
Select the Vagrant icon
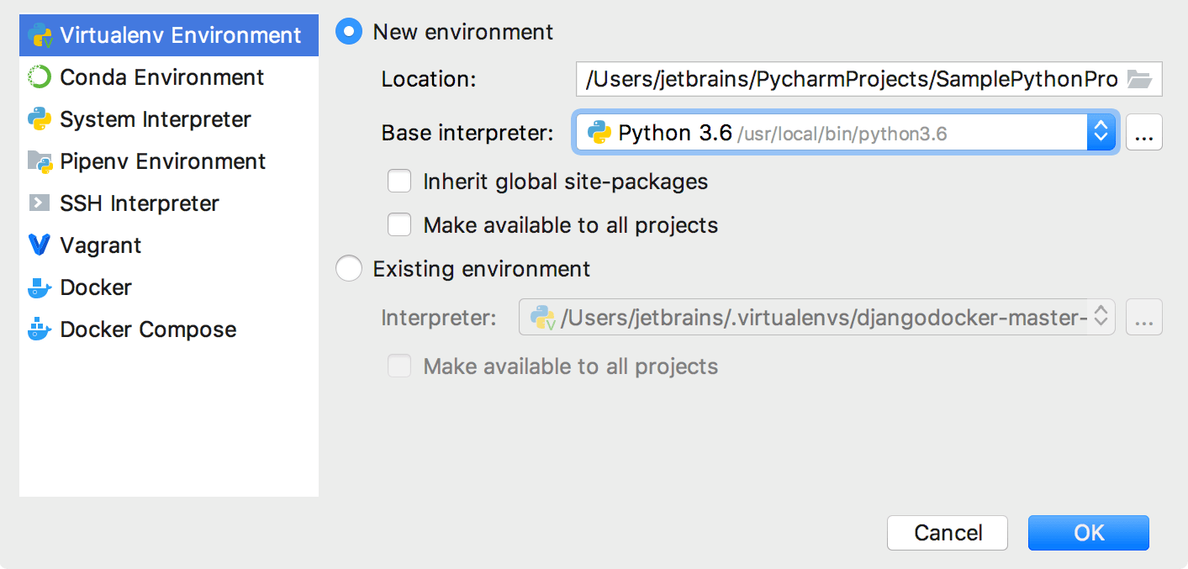[x=40, y=245]
